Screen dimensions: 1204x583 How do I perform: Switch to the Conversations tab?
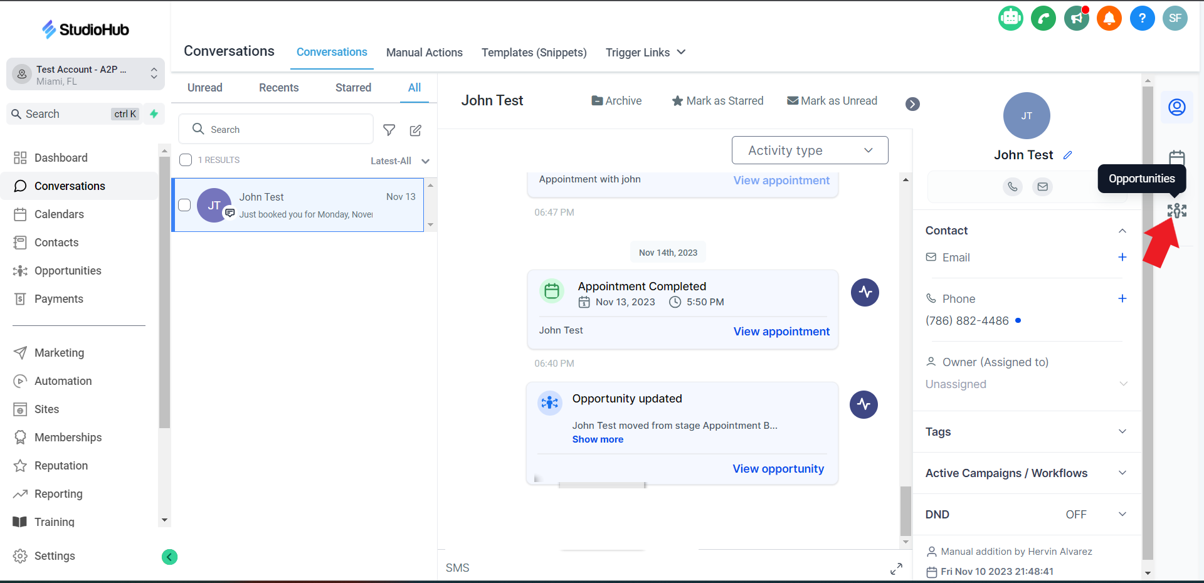[332, 52]
